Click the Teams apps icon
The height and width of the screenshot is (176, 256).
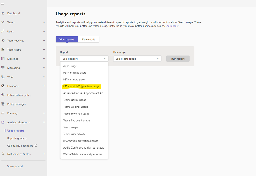click(3, 49)
